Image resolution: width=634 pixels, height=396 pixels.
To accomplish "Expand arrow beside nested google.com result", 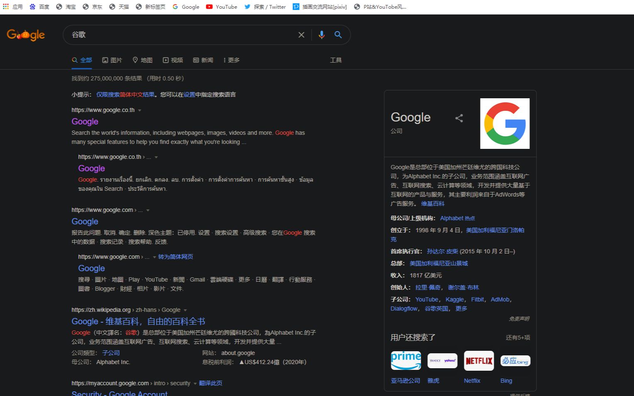I will click(x=154, y=257).
